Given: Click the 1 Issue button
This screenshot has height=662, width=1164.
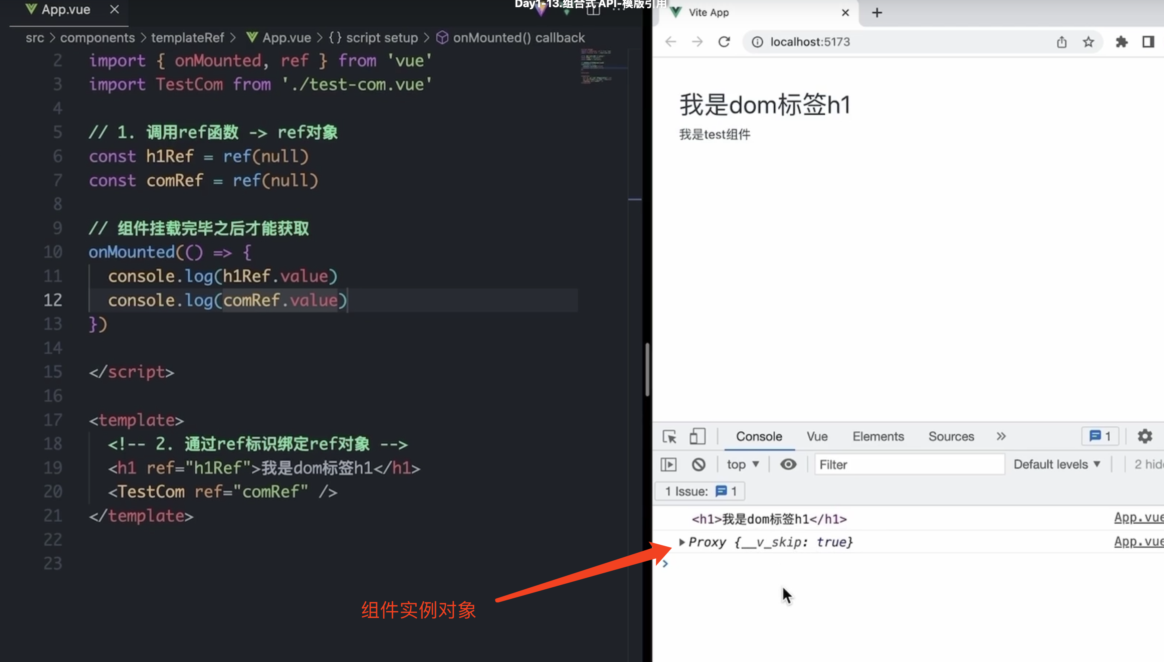Looking at the screenshot, I should [x=700, y=491].
